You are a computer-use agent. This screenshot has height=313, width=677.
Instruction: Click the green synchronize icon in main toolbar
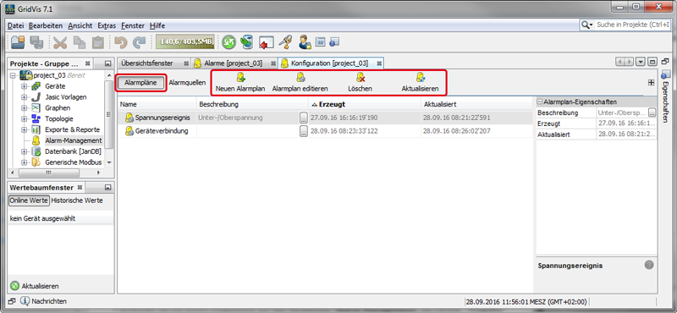point(228,42)
